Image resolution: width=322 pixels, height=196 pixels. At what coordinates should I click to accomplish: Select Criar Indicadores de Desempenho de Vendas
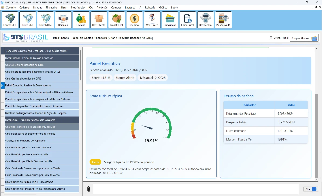click(42, 134)
